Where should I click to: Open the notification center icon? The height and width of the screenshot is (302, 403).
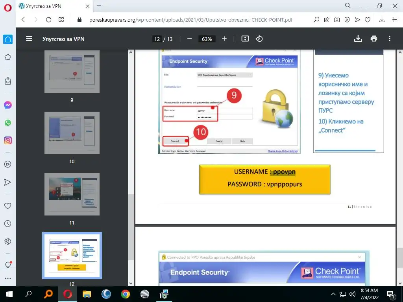[x=390, y=294]
